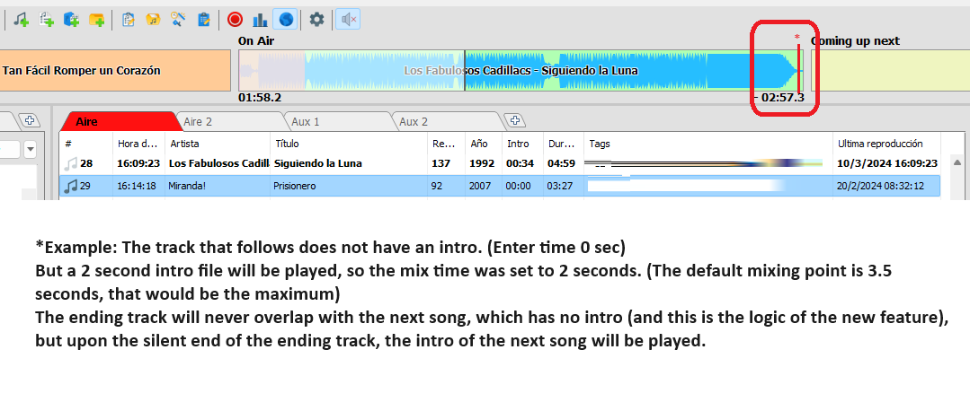Toggle the blue globe streaming button
The image size is (970, 411).
(x=284, y=19)
